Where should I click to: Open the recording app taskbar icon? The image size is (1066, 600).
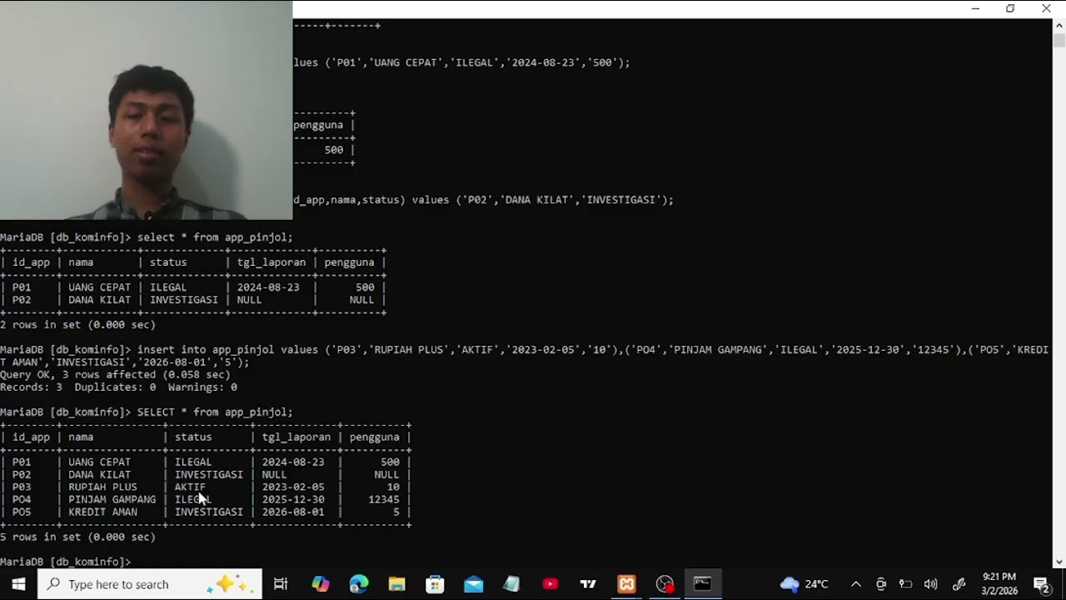click(665, 584)
